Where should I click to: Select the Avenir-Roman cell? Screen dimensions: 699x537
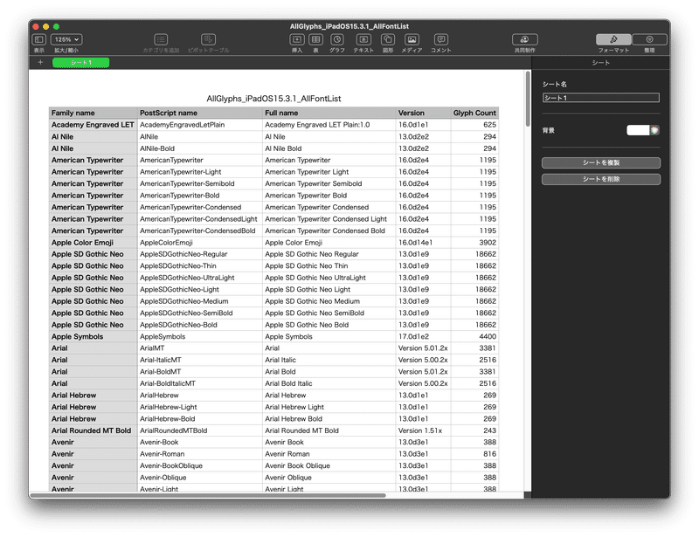click(x=200, y=454)
